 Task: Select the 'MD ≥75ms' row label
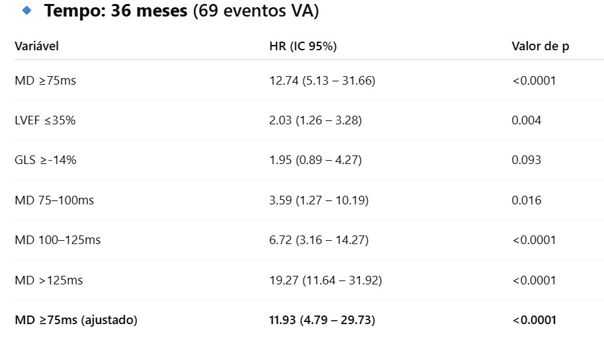(x=46, y=81)
